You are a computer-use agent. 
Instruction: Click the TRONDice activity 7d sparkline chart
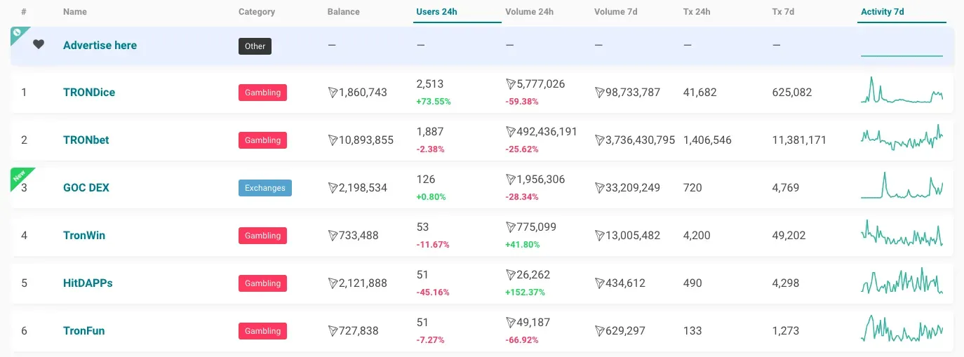pos(902,90)
